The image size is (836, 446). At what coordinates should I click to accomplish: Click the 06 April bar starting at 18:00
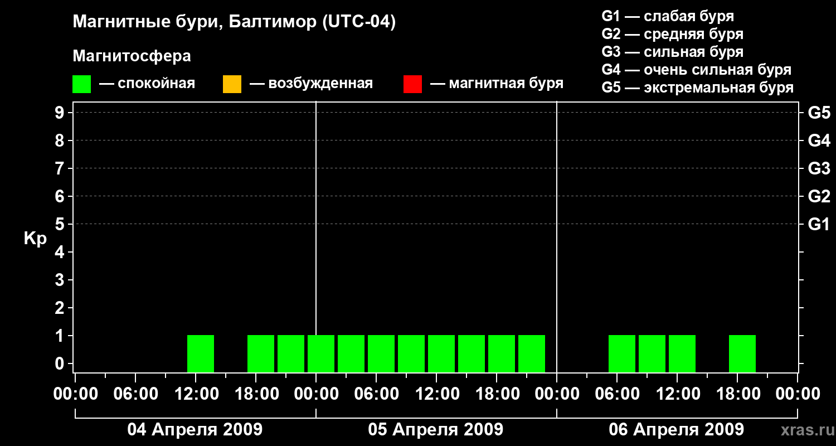click(x=742, y=353)
